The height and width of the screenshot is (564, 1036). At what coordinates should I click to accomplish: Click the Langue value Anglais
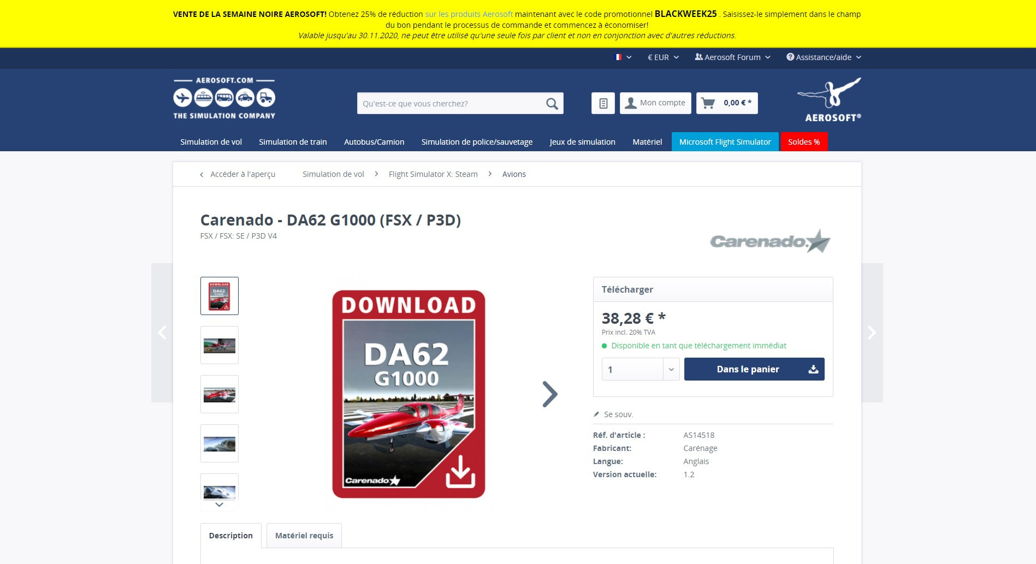[696, 461]
